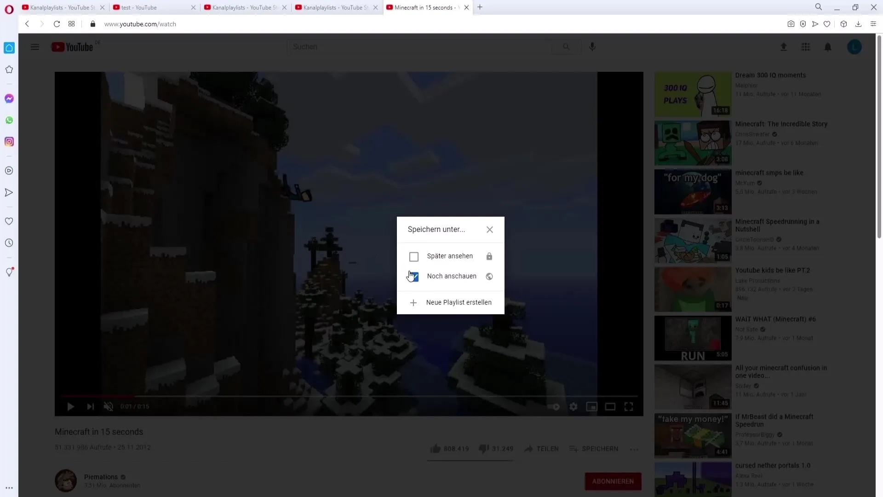883x497 pixels.
Task: Open cursed nether portals 1.0 video
Action: pos(773,466)
